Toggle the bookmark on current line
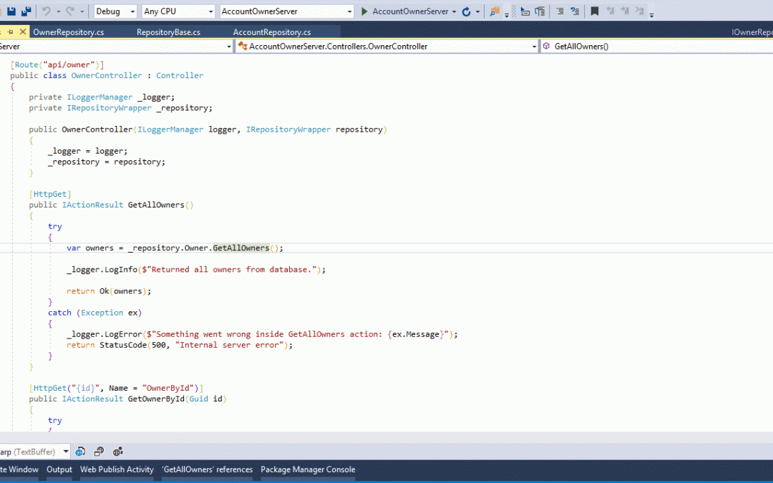 click(595, 11)
